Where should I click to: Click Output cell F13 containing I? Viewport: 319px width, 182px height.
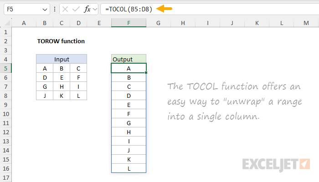click(x=129, y=141)
